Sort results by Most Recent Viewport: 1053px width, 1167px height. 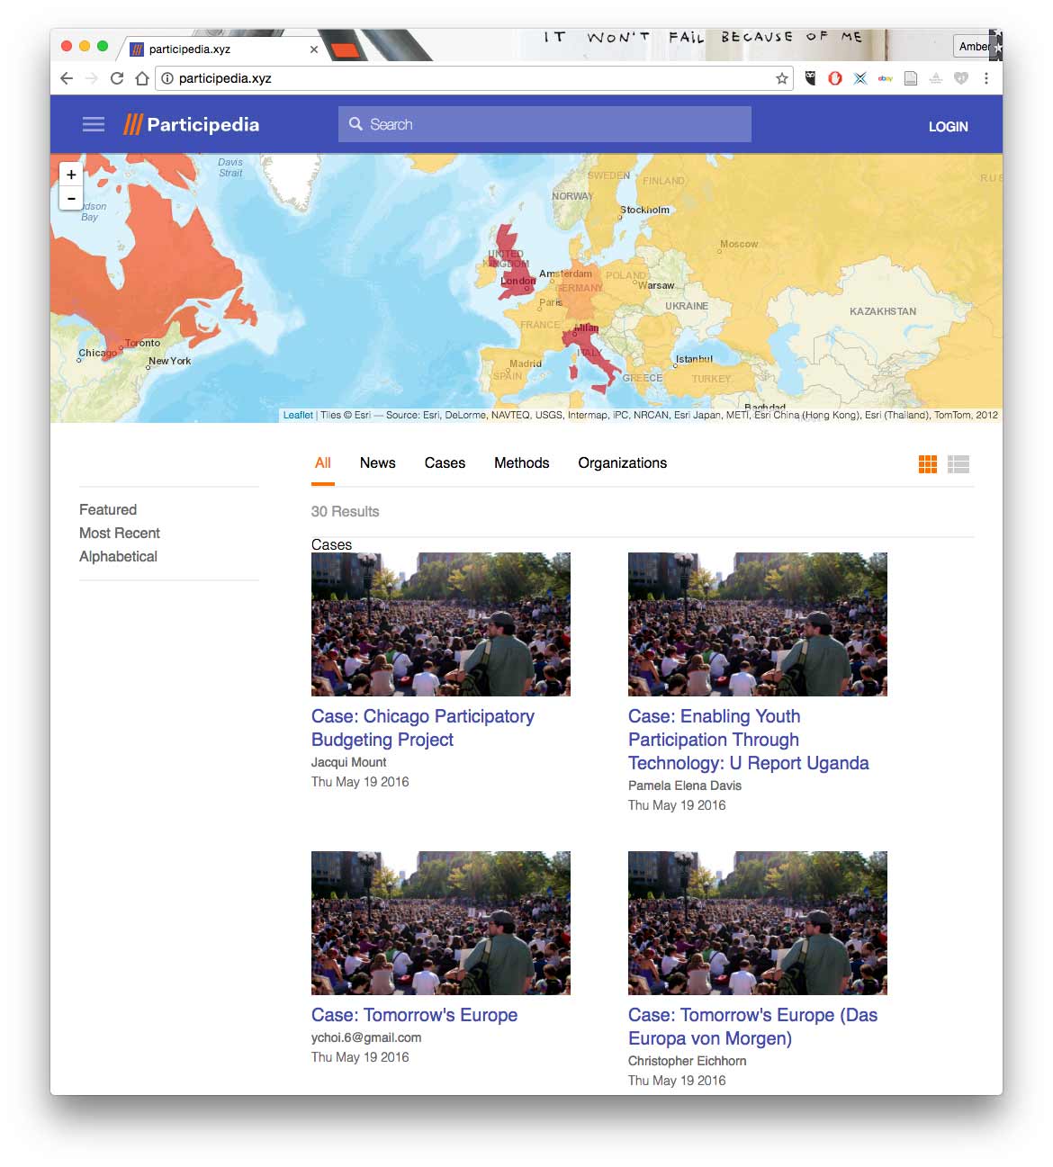click(120, 533)
